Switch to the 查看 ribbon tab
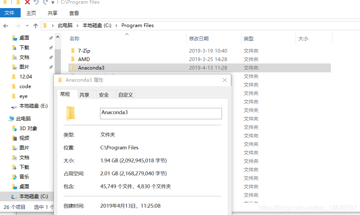 74,13
